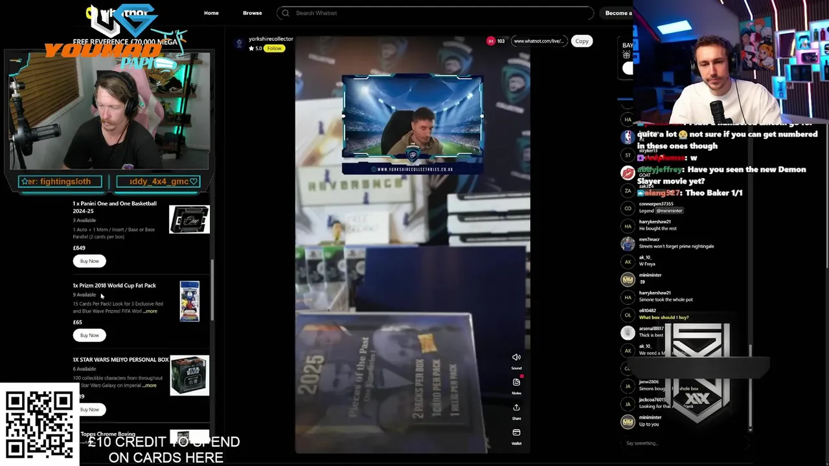Click the yorkshirecollector seller avatar
Screen dimensions: 829x466
[x=239, y=43]
